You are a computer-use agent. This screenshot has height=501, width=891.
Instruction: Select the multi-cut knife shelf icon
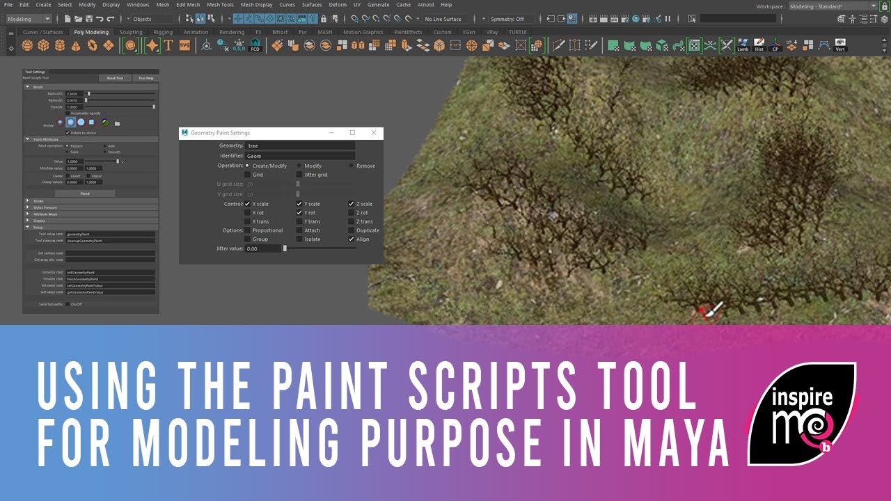point(558,45)
